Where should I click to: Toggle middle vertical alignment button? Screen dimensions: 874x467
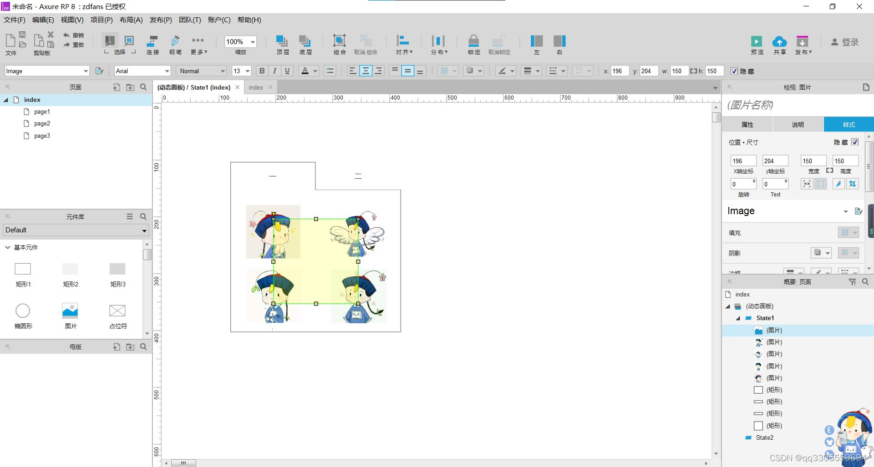(x=408, y=71)
